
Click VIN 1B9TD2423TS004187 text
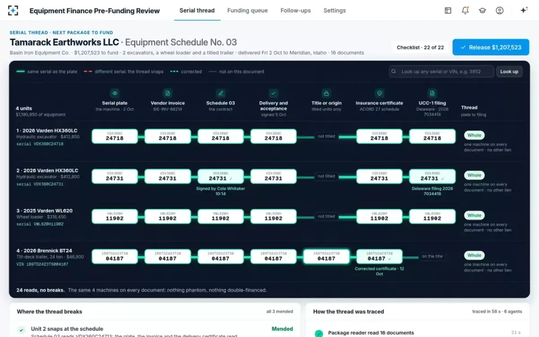(x=42, y=264)
